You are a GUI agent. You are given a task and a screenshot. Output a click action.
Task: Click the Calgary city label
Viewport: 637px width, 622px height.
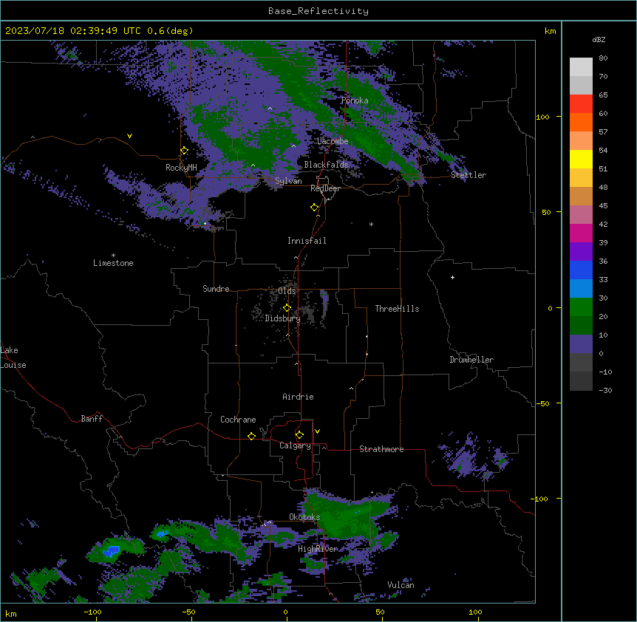click(x=296, y=445)
